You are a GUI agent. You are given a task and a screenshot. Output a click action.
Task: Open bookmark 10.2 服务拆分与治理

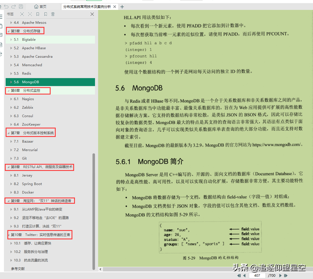31,252
